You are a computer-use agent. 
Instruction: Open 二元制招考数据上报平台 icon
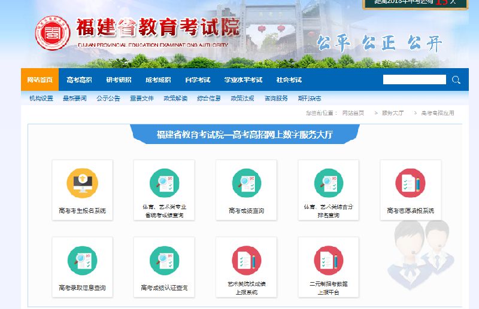click(329, 261)
